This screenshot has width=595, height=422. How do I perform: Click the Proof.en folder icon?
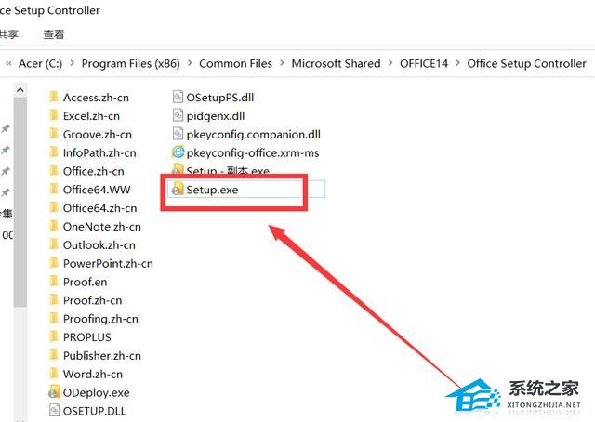pyautogui.click(x=54, y=282)
